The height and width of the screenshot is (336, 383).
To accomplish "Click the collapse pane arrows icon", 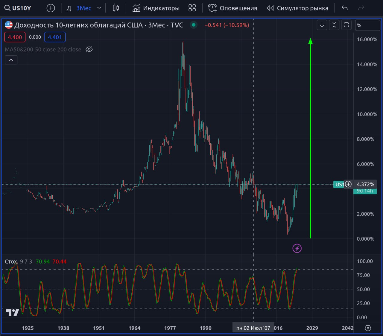I will tap(334, 25).
